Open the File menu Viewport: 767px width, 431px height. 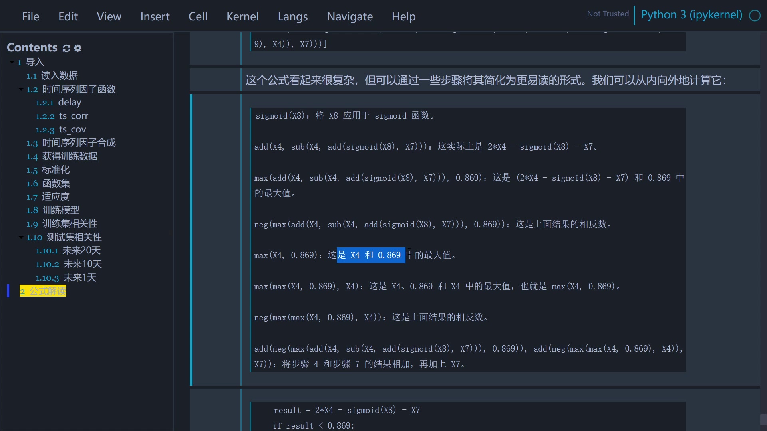pyautogui.click(x=30, y=16)
